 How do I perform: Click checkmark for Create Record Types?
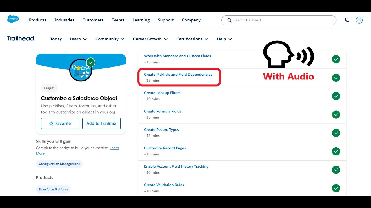336,133
